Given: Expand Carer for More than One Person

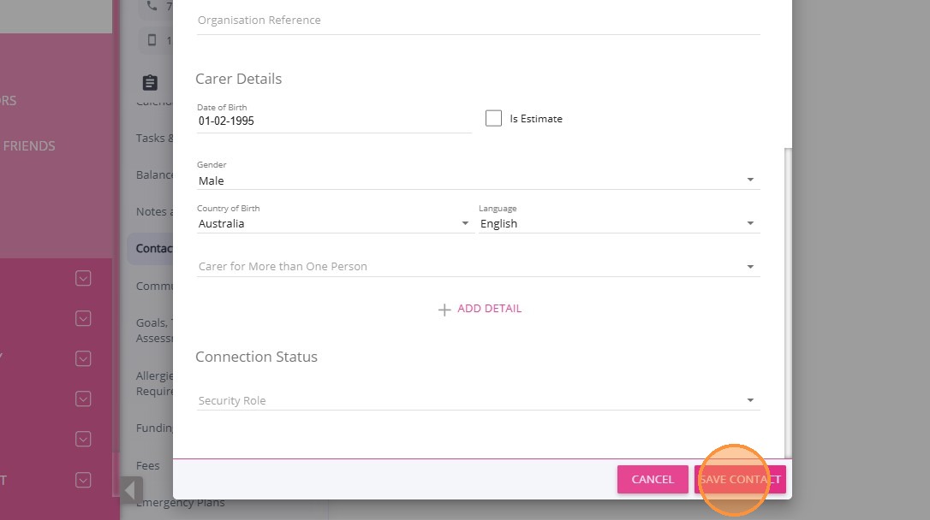Looking at the screenshot, I should pos(478,266).
